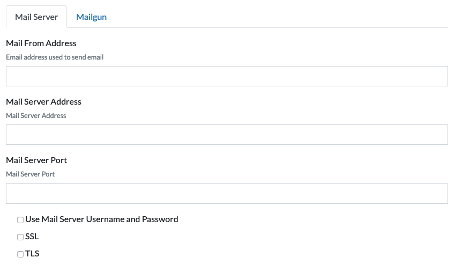Image resolution: width=462 pixels, height=265 pixels.
Task: Select the Mail Server tab
Action: 36,17
